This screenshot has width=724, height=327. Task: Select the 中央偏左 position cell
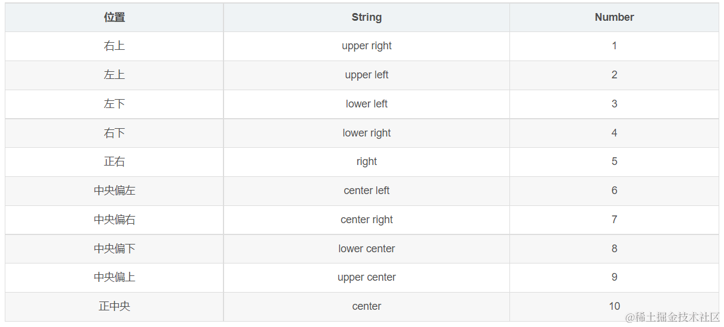click(114, 191)
